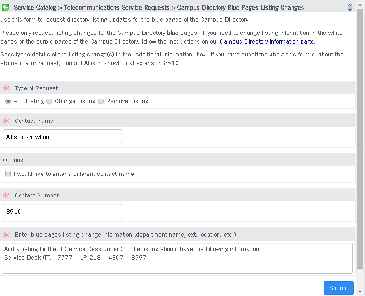Viewport: 365px width, 296px height.
Task: Click the required asterisk beside Type of Request
Action: point(7,88)
